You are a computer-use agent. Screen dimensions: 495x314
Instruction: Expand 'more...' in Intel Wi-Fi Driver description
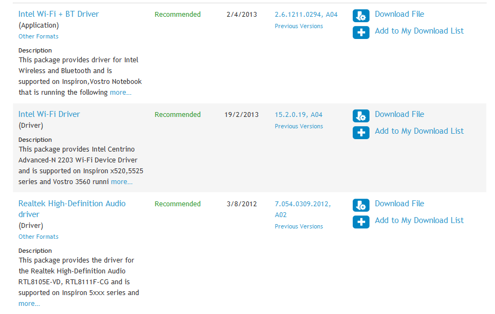pos(122,182)
